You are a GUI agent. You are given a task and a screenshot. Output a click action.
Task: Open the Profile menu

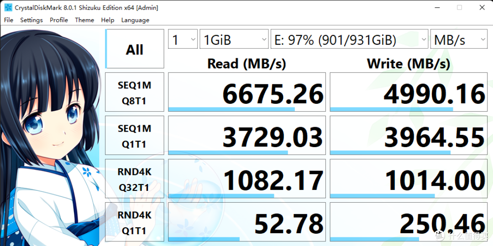(x=59, y=20)
